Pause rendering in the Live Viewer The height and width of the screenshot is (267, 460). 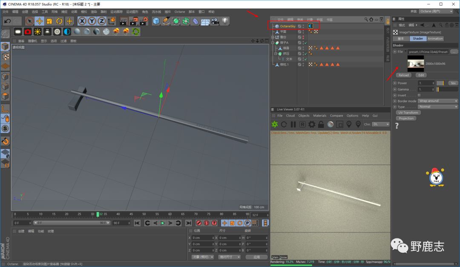click(x=293, y=124)
